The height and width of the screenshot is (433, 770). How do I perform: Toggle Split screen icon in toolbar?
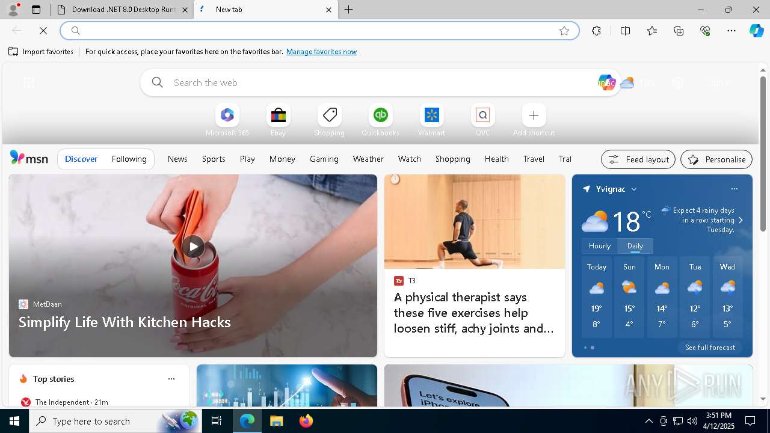click(x=625, y=31)
